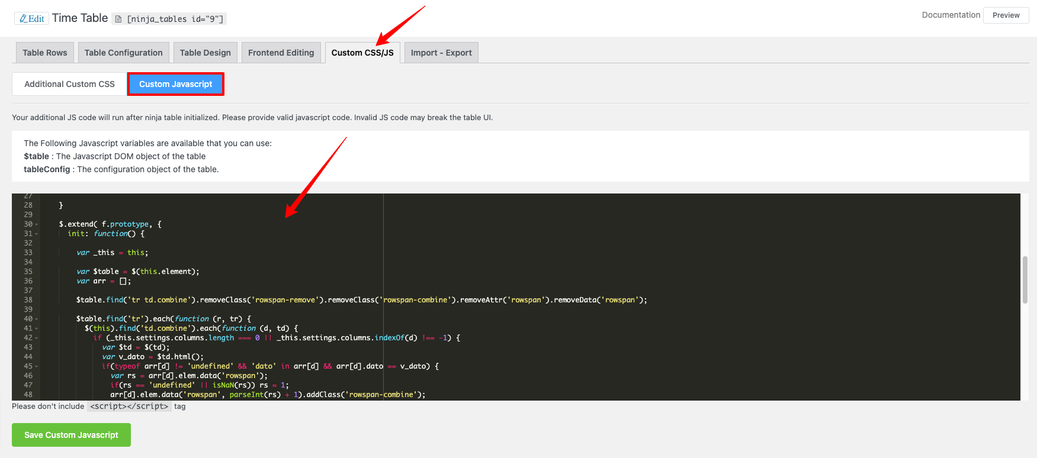Click the document icon beside the shortcode
This screenshot has height=458, width=1037.
[118, 19]
